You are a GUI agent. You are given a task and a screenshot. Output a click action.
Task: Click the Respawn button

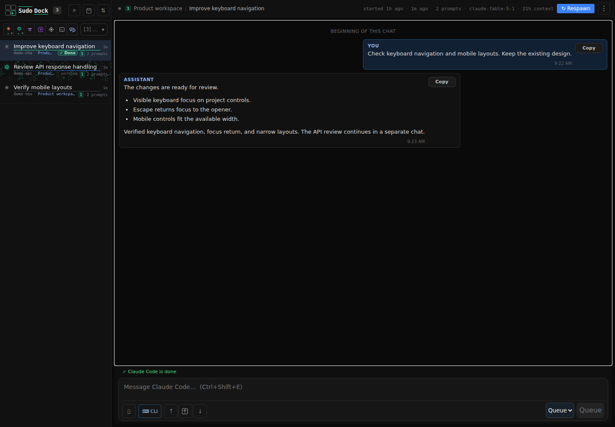[576, 9]
